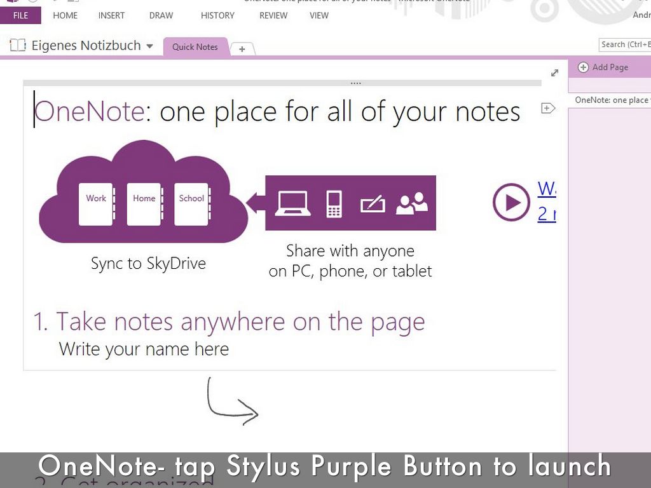
Task: Create a new section with the plus tab
Action: coord(242,49)
